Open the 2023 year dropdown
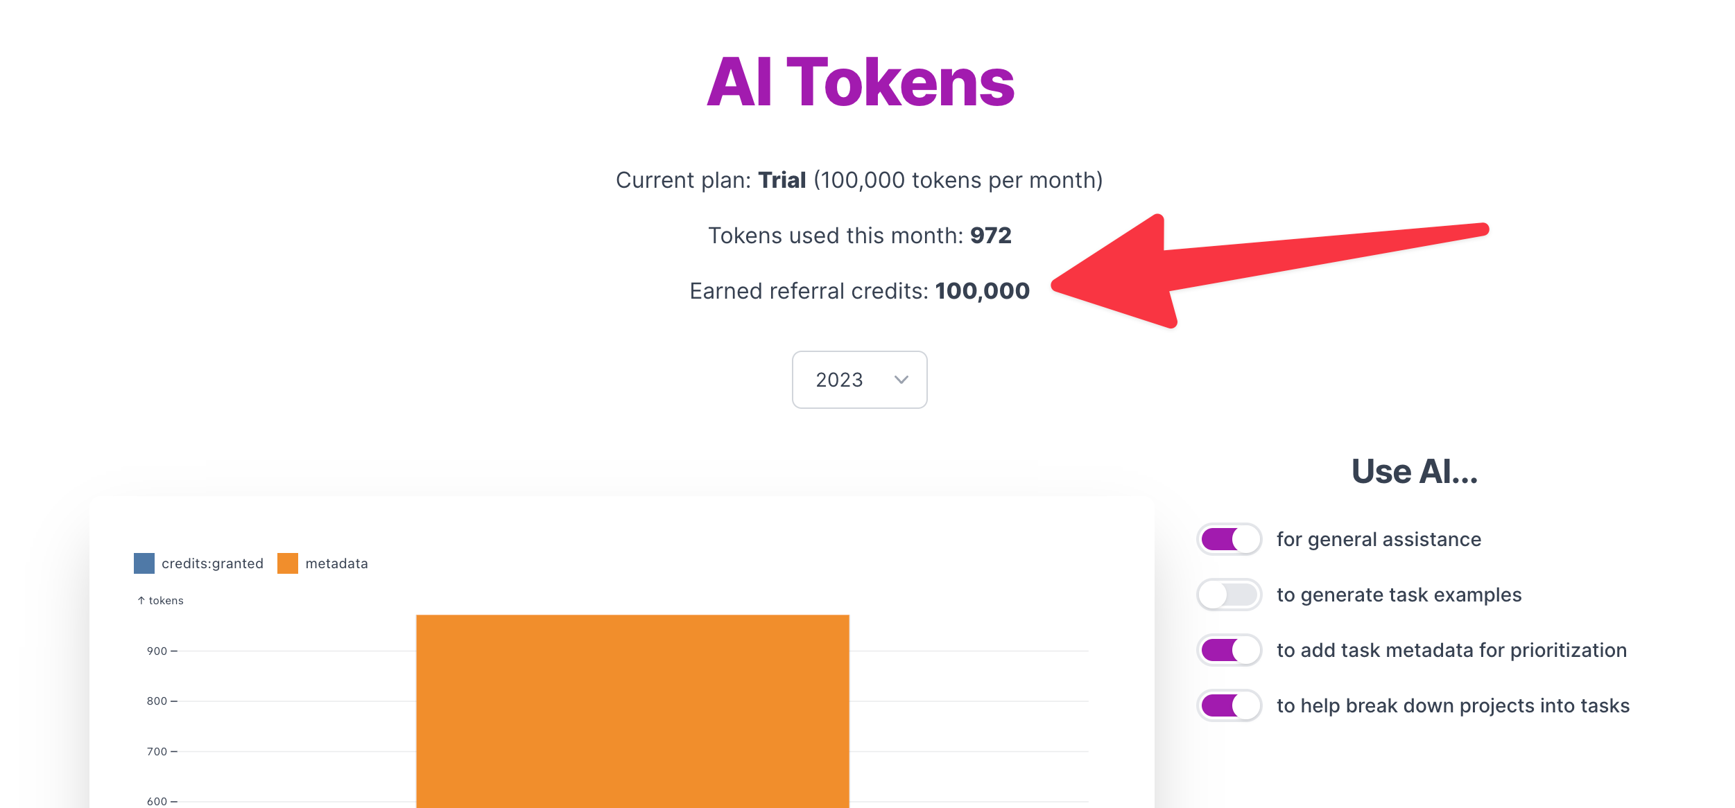 (858, 380)
